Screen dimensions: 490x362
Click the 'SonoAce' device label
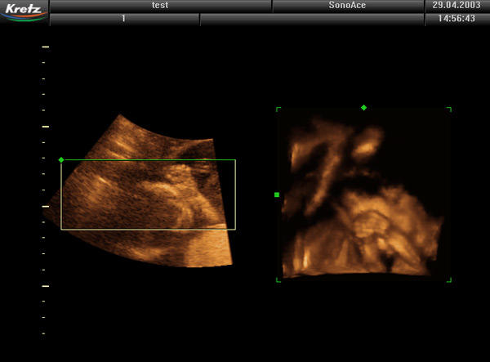pyautogui.click(x=348, y=6)
